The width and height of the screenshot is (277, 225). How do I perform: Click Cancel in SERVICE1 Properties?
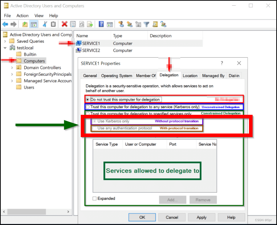click(x=172, y=217)
